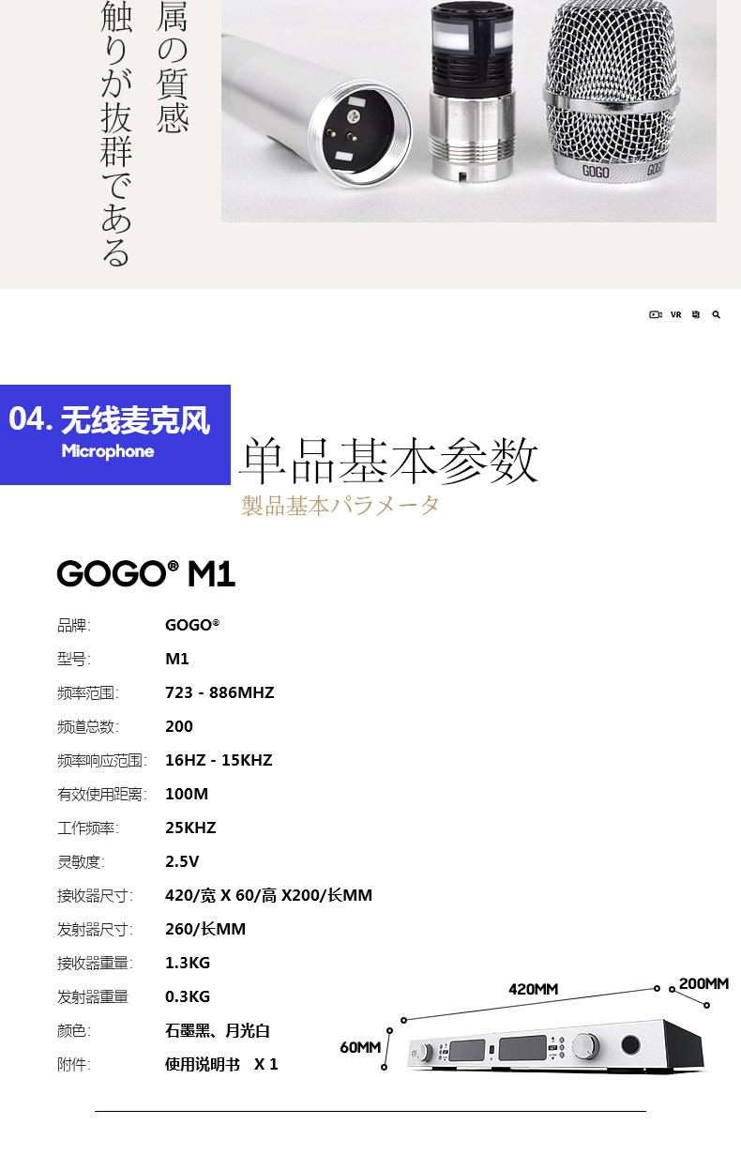Click the receiver weight '1.3KG'

point(188,963)
